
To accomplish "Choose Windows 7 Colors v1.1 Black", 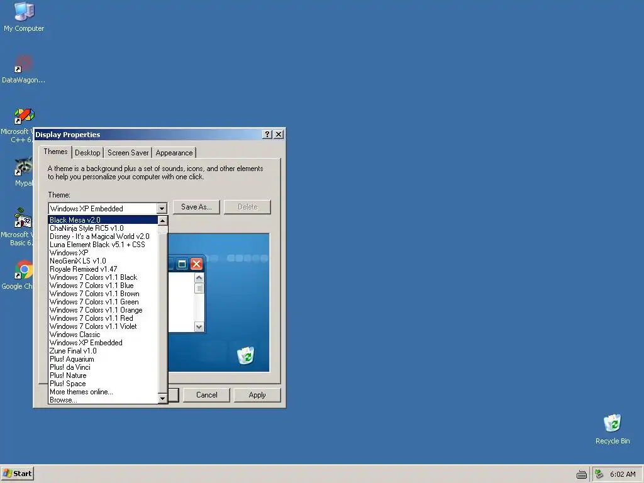I will (x=103, y=277).
